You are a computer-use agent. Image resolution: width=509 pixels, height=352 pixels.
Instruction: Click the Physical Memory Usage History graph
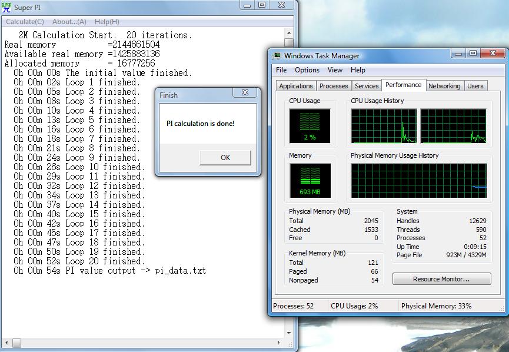[x=419, y=181]
